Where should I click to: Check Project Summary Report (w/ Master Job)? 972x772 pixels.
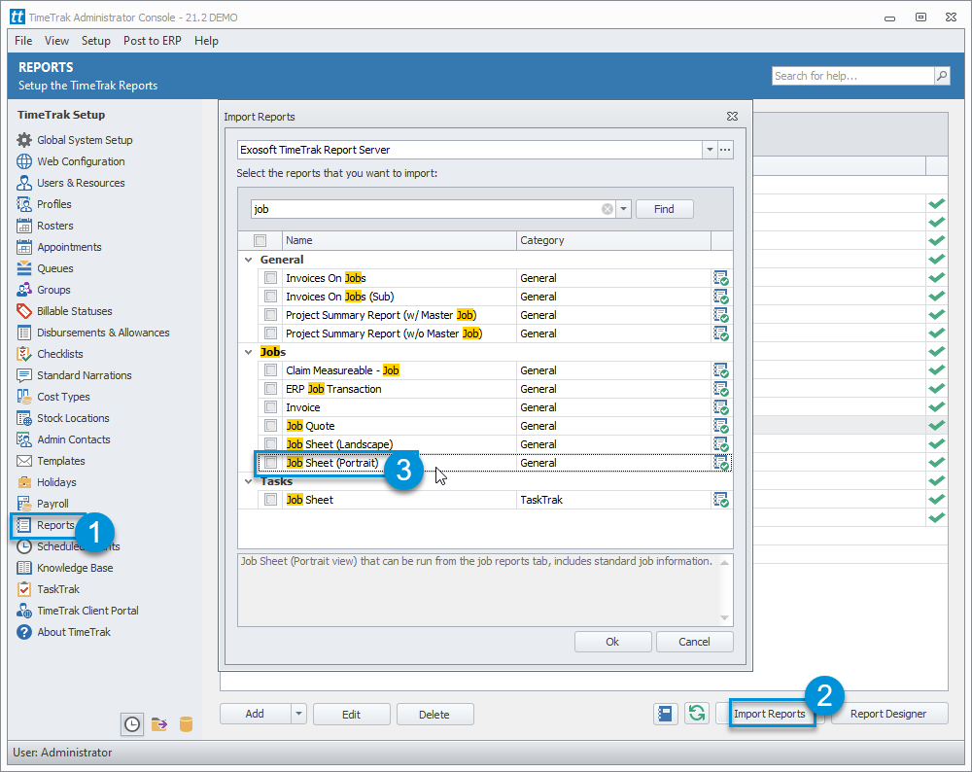coord(271,315)
